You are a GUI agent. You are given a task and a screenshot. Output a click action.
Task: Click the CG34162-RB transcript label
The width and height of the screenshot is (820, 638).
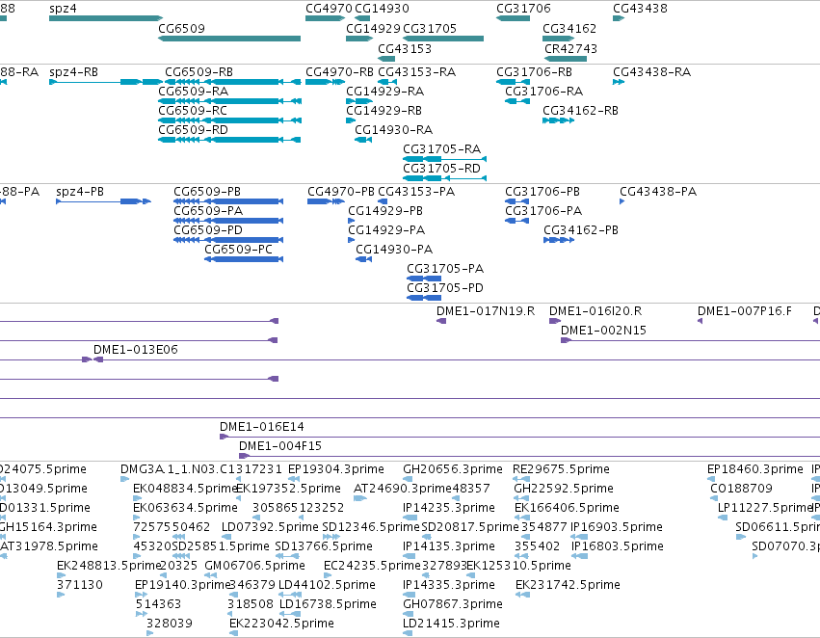point(580,110)
